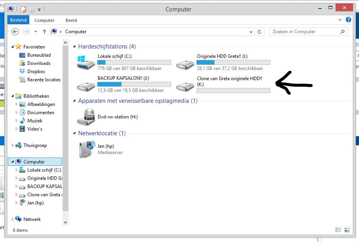The height and width of the screenshot is (242, 359).
Task: Switch to large icons view in status bar
Action: (x=347, y=229)
